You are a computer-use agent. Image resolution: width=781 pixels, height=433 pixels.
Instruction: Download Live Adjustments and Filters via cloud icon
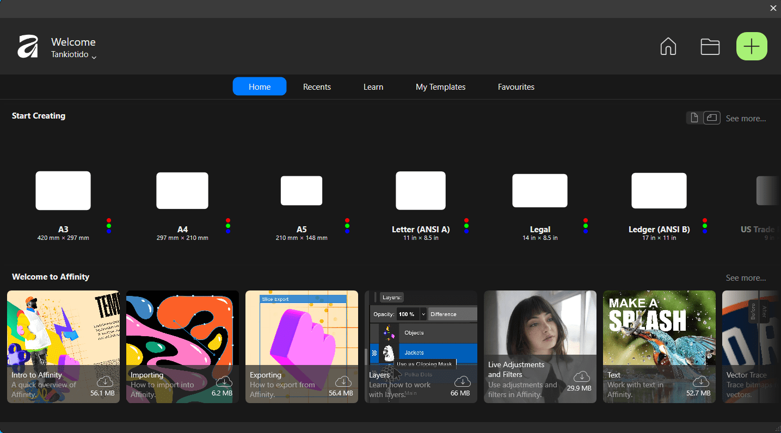point(581,376)
